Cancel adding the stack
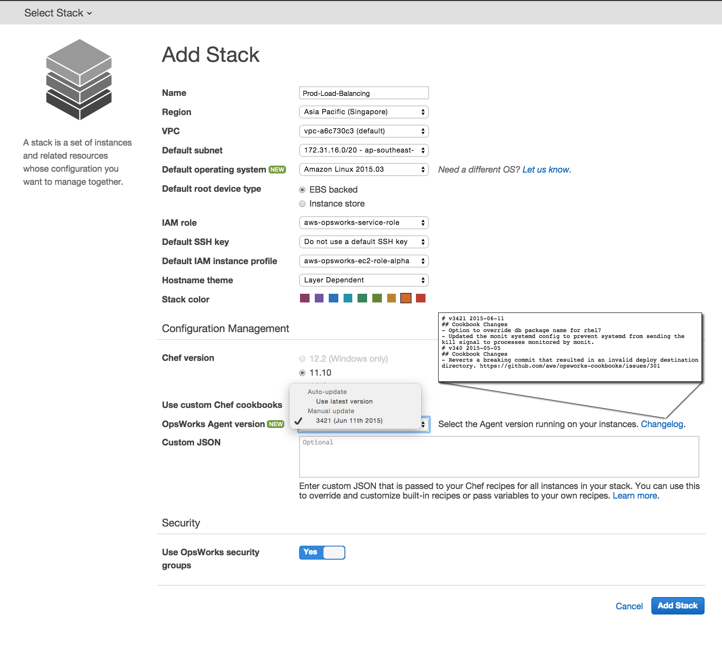The height and width of the screenshot is (652, 722). [x=629, y=606]
